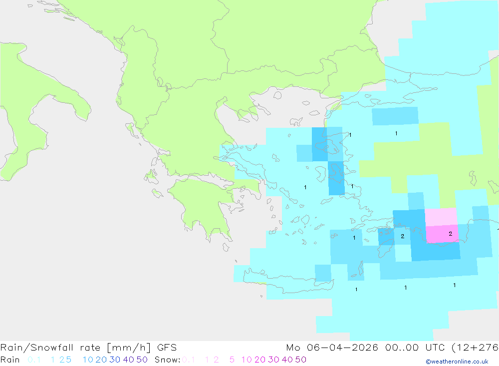Click the "2" in the blue rain cell

click(x=403, y=236)
